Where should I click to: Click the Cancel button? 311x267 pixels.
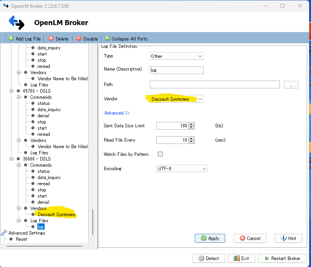click(x=250, y=238)
